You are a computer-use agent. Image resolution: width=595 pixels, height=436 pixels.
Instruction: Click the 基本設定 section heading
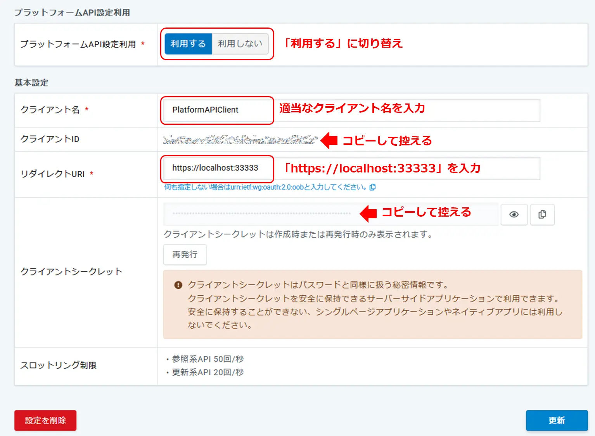(31, 83)
